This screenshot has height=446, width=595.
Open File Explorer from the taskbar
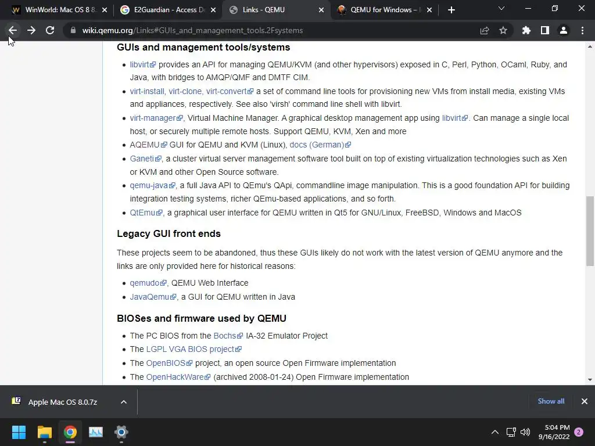pyautogui.click(x=44, y=432)
